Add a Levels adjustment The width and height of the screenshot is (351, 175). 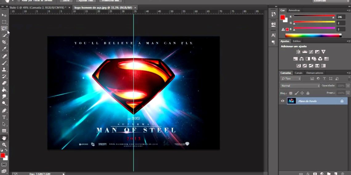(305, 52)
